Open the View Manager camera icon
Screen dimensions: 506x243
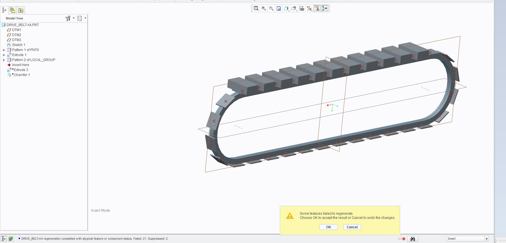[302, 9]
